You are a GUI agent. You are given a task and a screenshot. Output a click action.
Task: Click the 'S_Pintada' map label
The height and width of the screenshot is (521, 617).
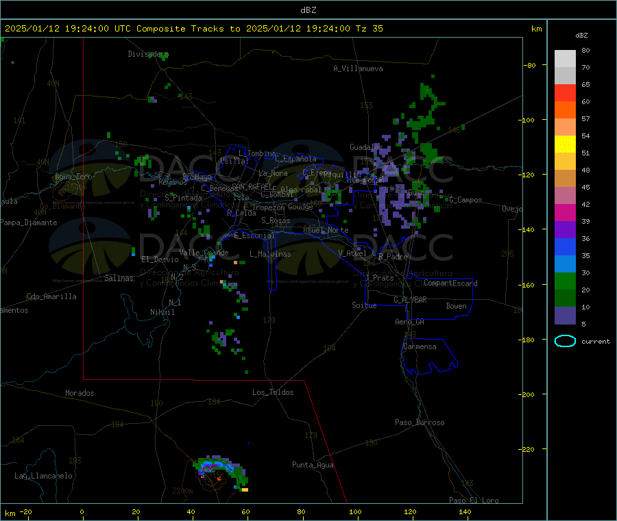(183, 198)
